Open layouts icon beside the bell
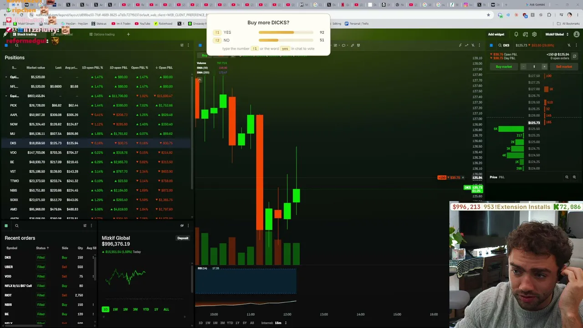The image size is (583, 328). 525,34
